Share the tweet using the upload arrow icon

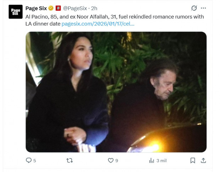pyautogui.click(x=203, y=160)
